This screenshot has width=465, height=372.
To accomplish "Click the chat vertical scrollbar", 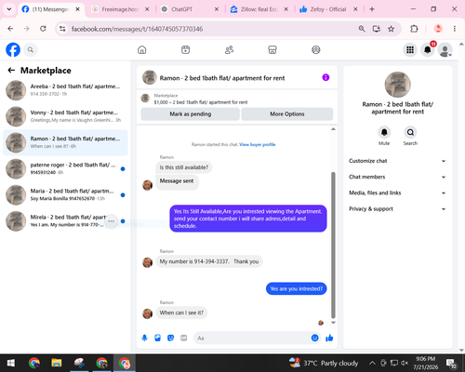I will 333,245.
